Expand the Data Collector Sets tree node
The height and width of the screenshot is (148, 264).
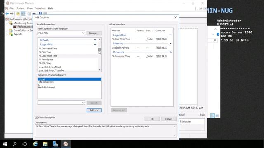[7, 30]
